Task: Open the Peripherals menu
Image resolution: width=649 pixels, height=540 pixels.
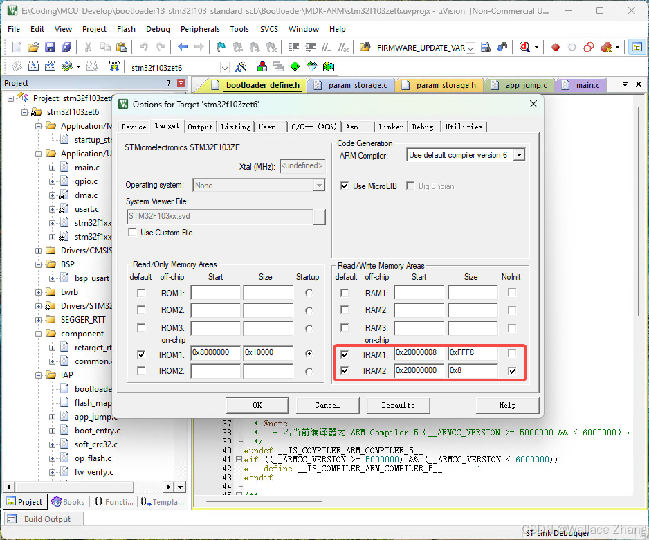Action: pyautogui.click(x=200, y=29)
